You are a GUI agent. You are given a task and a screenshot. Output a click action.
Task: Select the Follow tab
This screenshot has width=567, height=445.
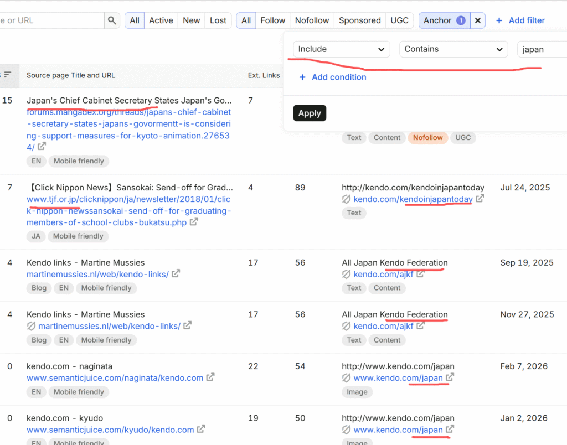(x=272, y=20)
